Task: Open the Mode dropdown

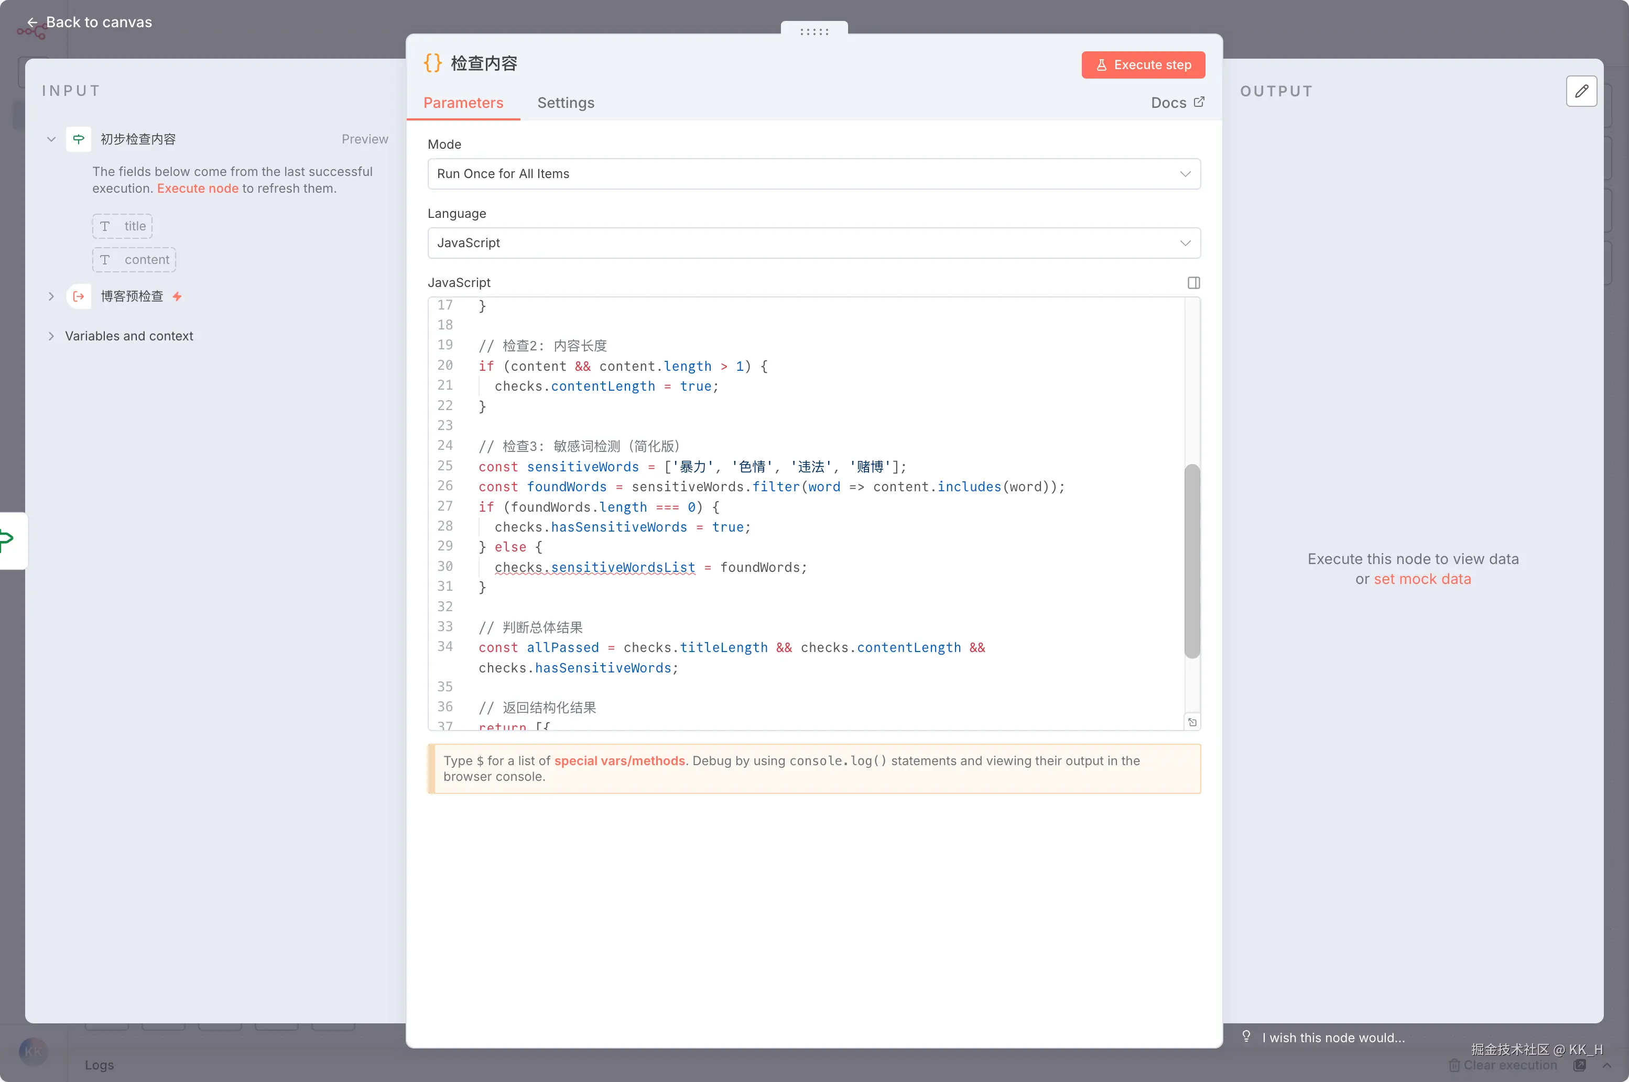Action: (x=813, y=174)
